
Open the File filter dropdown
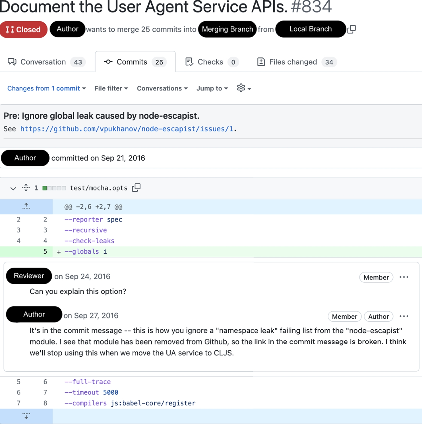click(111, 88)
